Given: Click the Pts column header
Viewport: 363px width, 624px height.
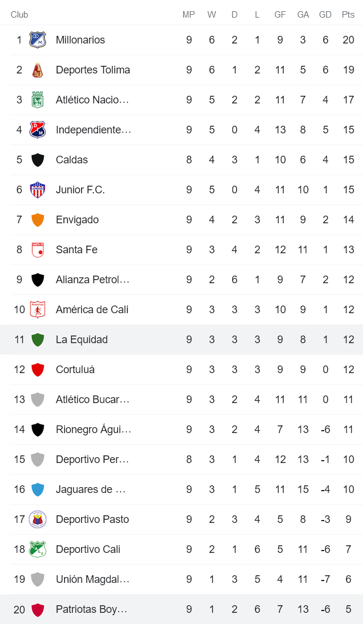Looking at the screenshot, I should [x=348, y=15].
